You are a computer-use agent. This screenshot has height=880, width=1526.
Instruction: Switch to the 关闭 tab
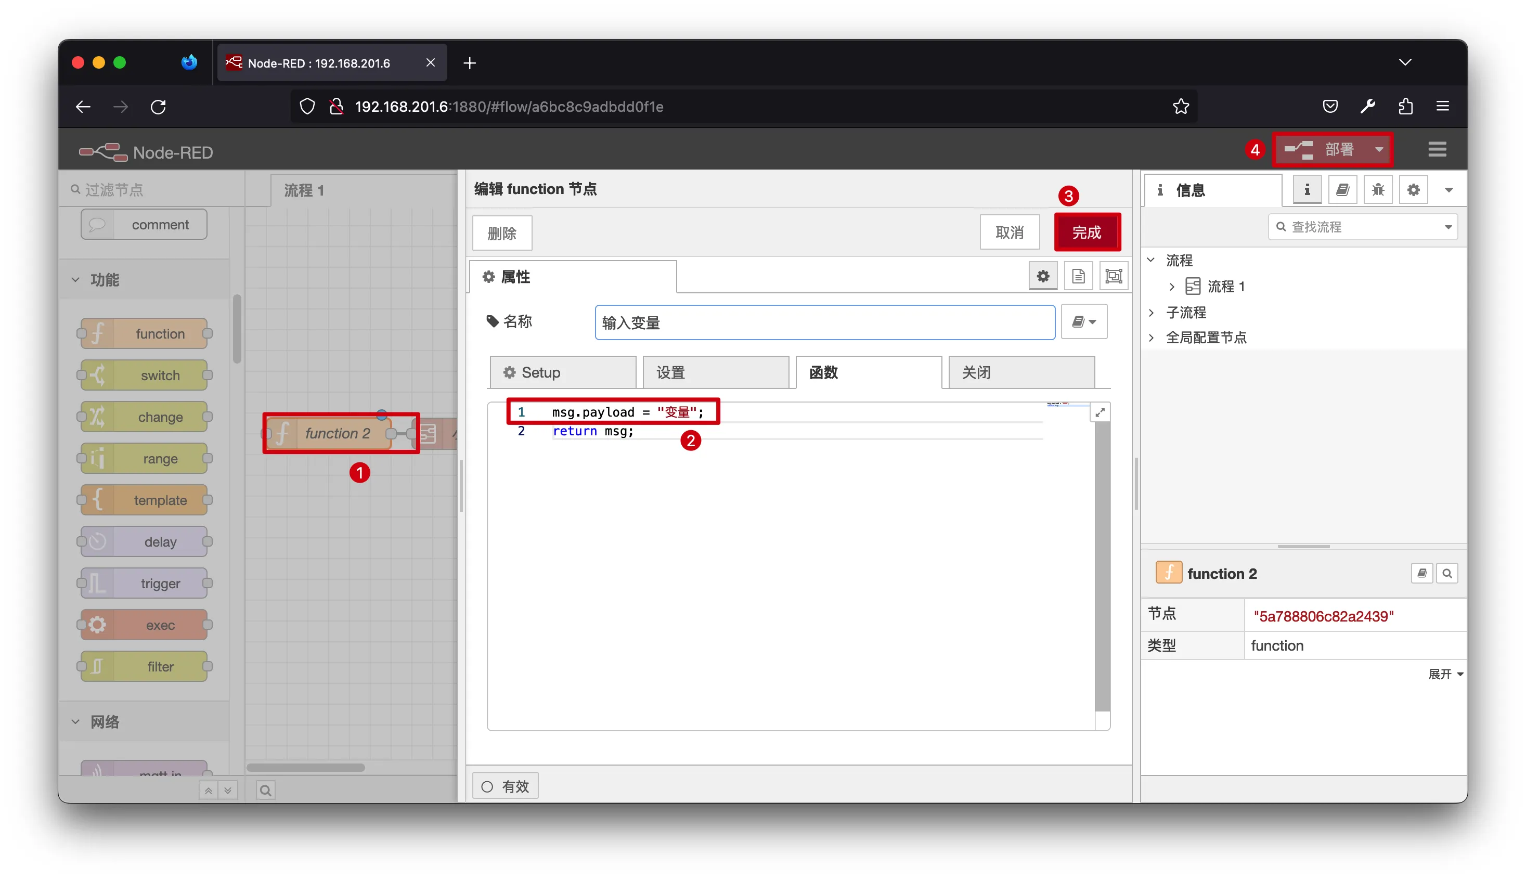1021,372
